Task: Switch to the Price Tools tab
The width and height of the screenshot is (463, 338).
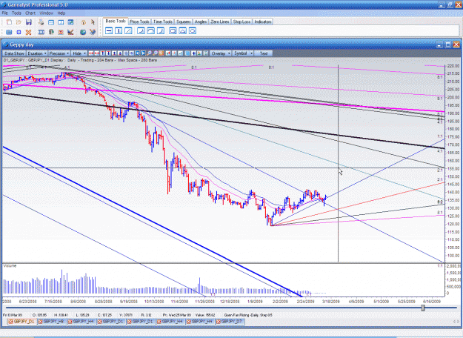Action: pos(139,21)
